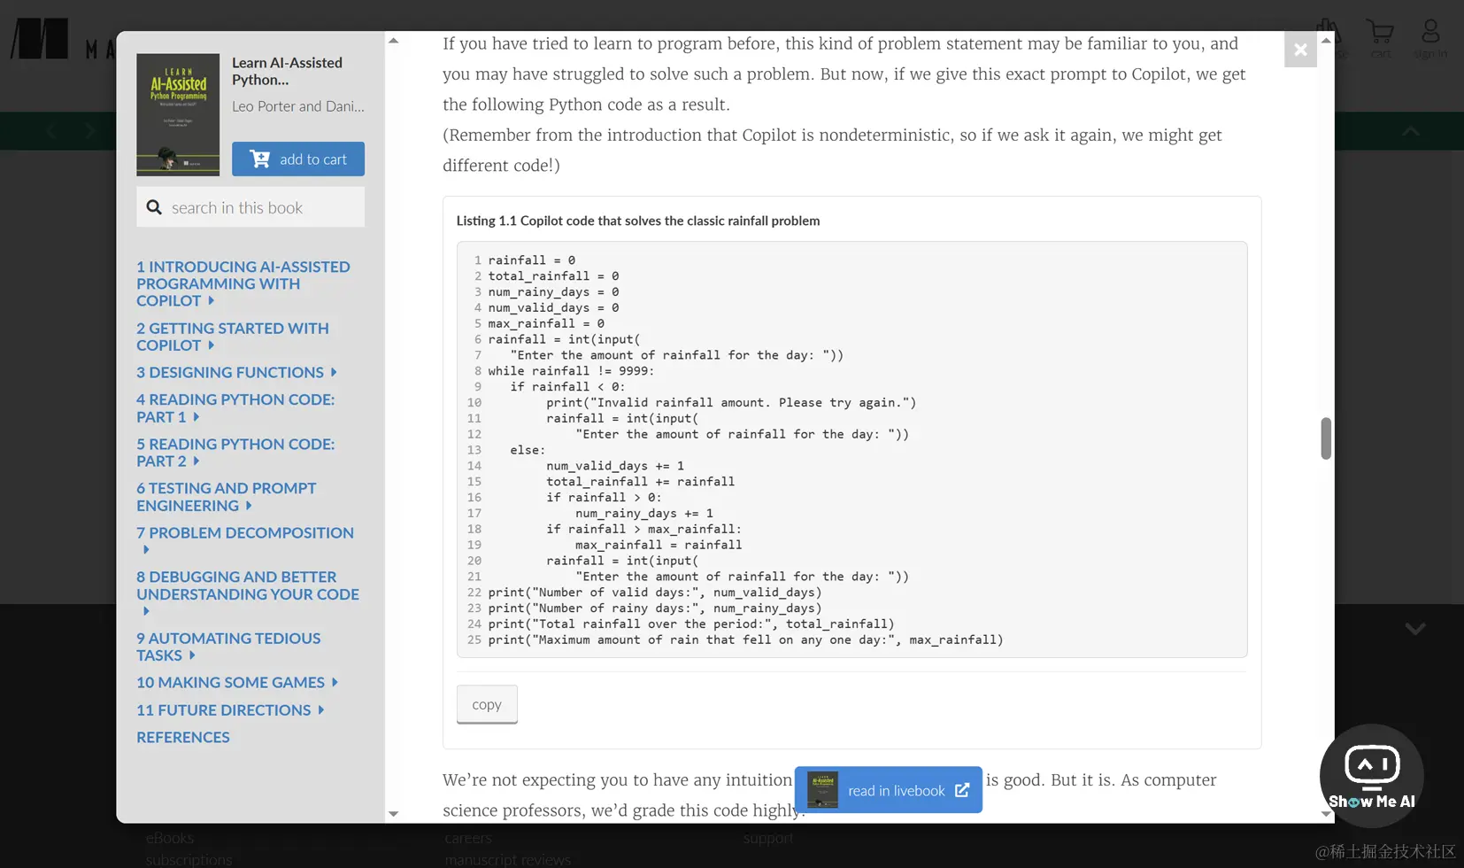The image size is (1464, 868).
Task: Click the content scrollbar thumb
Action: point(1326,438)
